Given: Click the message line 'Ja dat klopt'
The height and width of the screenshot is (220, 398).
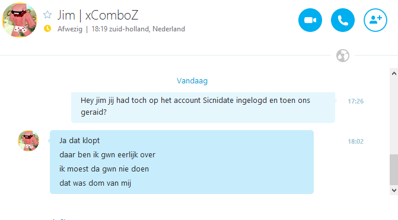Looking at the screenshot, I should [x=79, y=141].
